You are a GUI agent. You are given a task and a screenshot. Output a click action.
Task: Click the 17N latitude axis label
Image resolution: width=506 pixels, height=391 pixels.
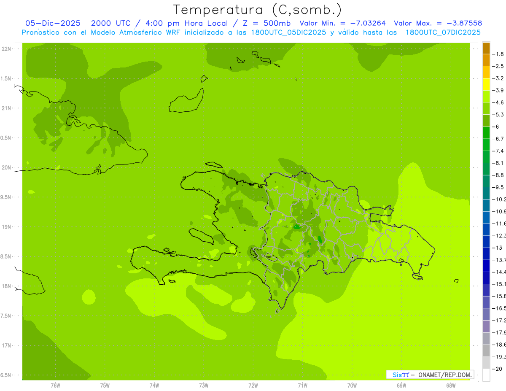6,345
